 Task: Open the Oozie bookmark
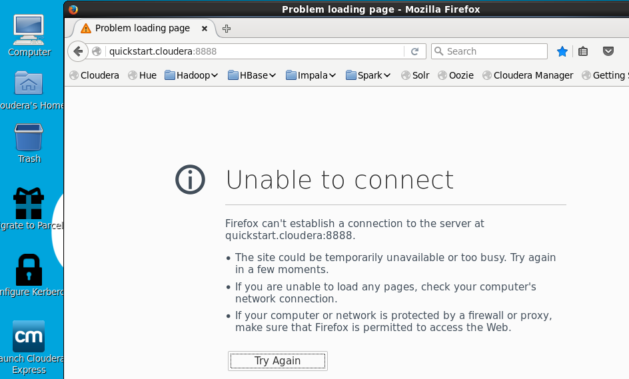456,75
